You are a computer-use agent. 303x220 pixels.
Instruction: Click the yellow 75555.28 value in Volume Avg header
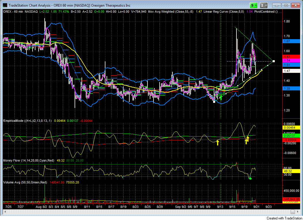click(x=73, y=182)
